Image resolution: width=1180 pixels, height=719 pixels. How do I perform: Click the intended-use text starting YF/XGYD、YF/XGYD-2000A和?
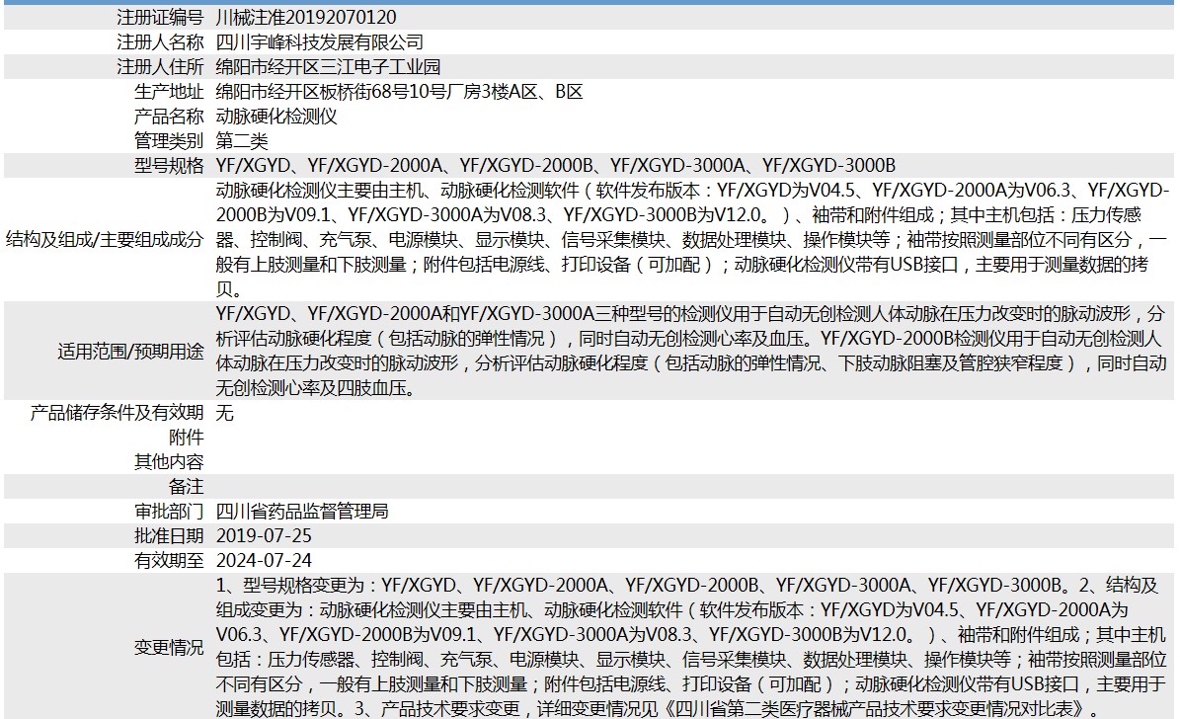click(691, 352)
